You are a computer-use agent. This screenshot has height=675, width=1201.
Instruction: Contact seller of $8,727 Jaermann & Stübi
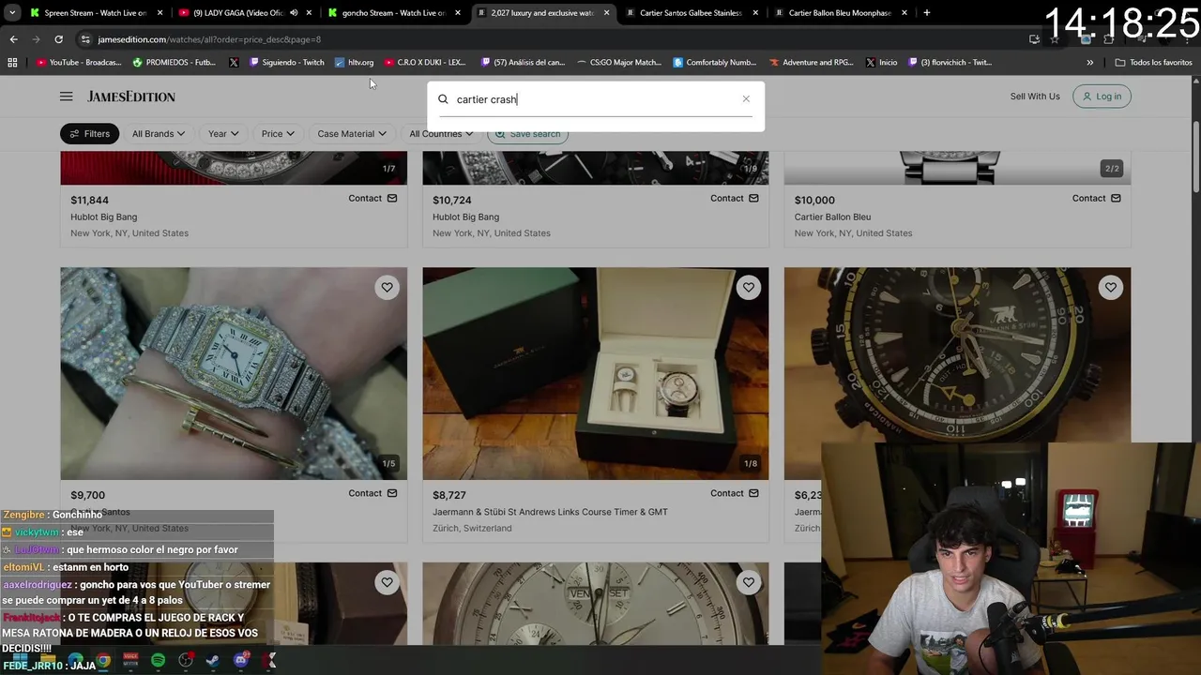coord(735,493)
